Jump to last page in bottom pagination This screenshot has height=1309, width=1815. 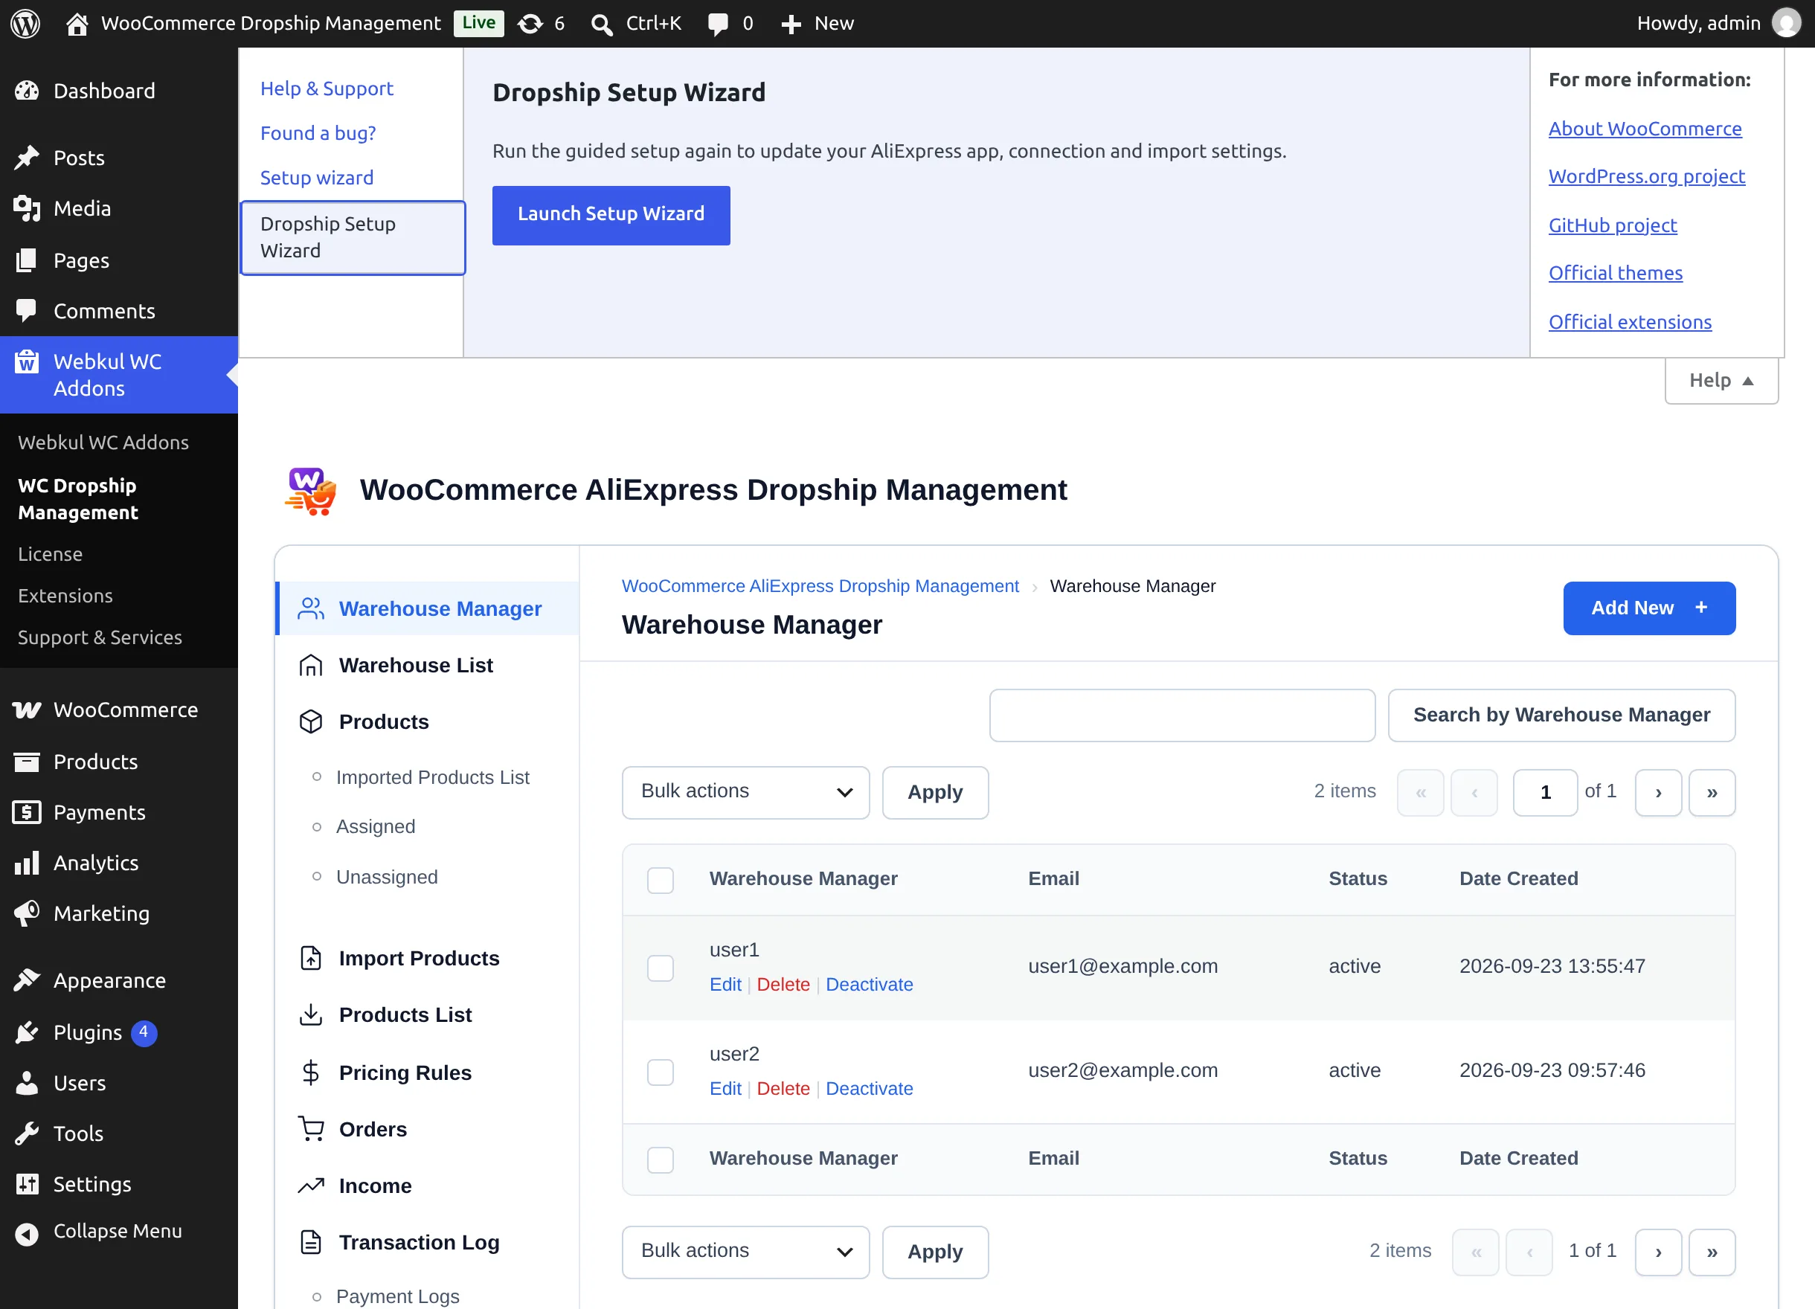(x=1712, y=1252)
